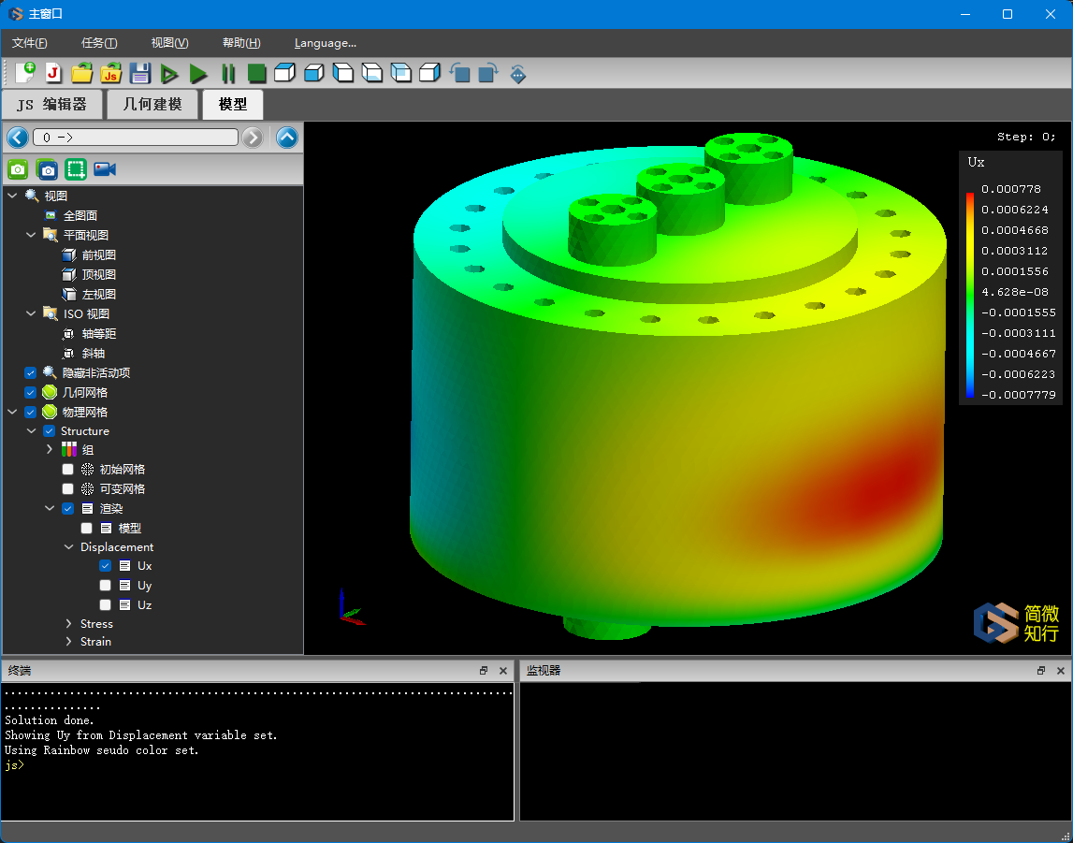Screen dimensions: 1073x843
Task: Open the 任务(T) menu
Action: pos(99,43)
